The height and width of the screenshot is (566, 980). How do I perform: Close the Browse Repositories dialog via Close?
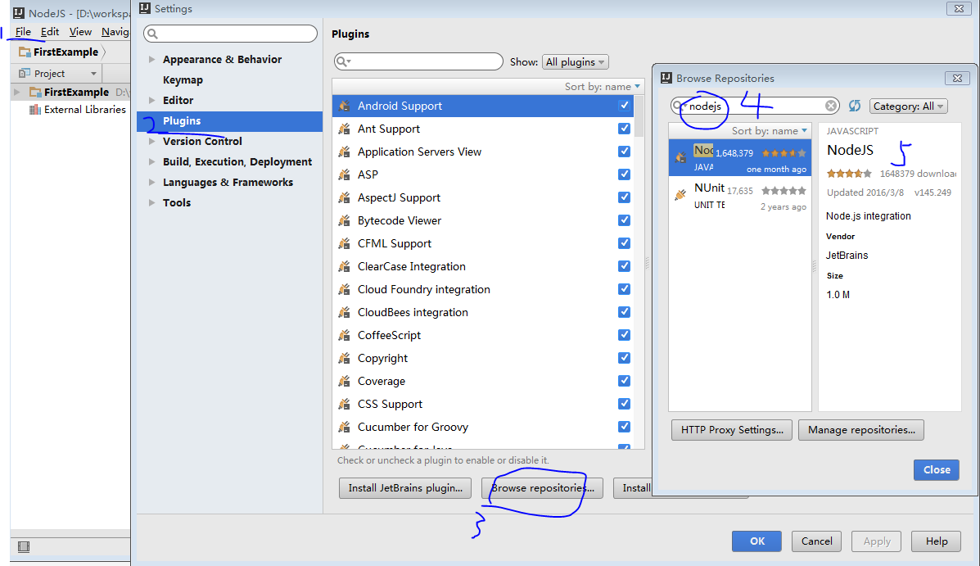pyautogui.click(x=937, y=469)
